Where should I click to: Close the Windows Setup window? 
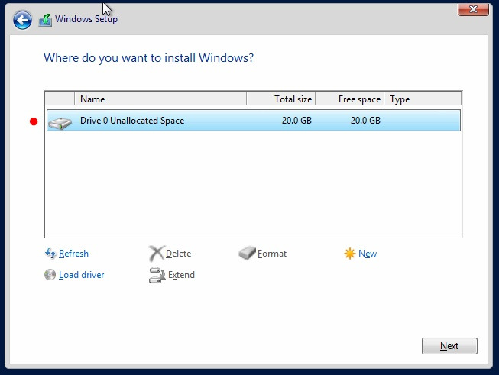[x=473, y=9]
